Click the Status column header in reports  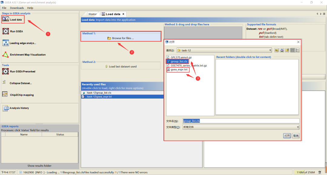[x=60, y=134]
